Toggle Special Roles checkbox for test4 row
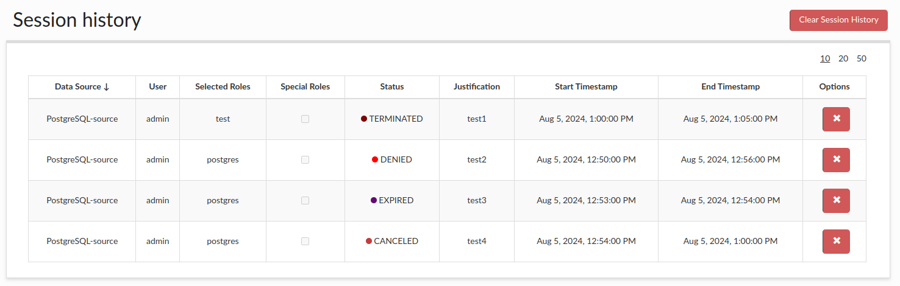Screen dimensions: 900x286 [305, 242]
